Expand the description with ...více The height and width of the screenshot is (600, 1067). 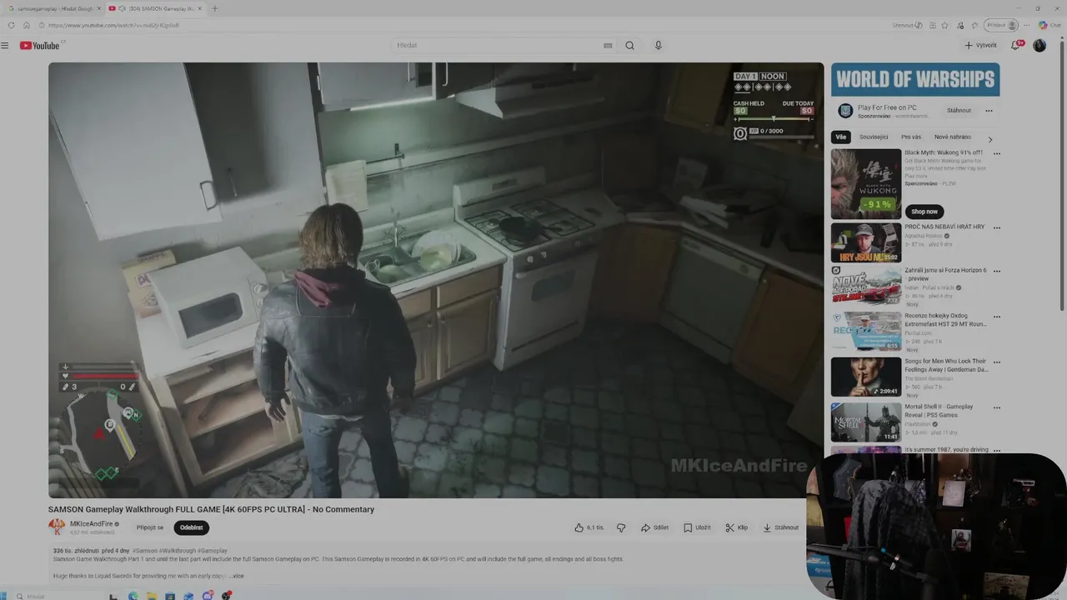(236, 576)
